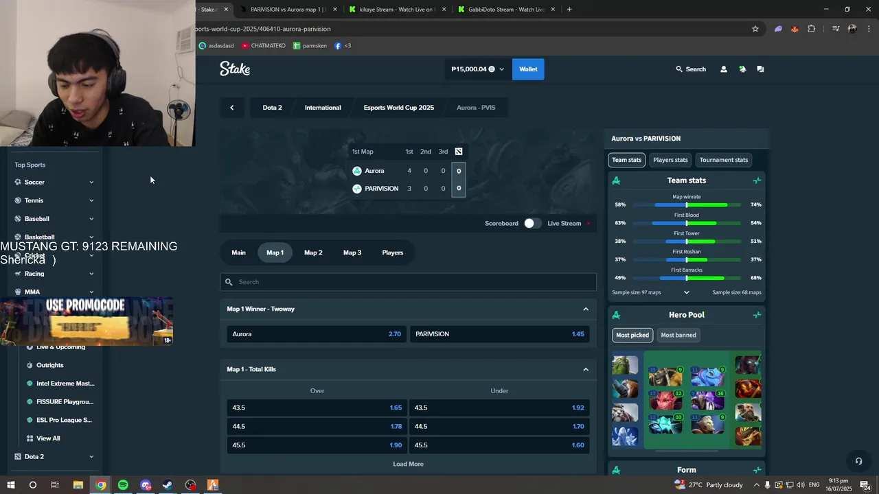Go back with the breadcrumb arrow

232,108
